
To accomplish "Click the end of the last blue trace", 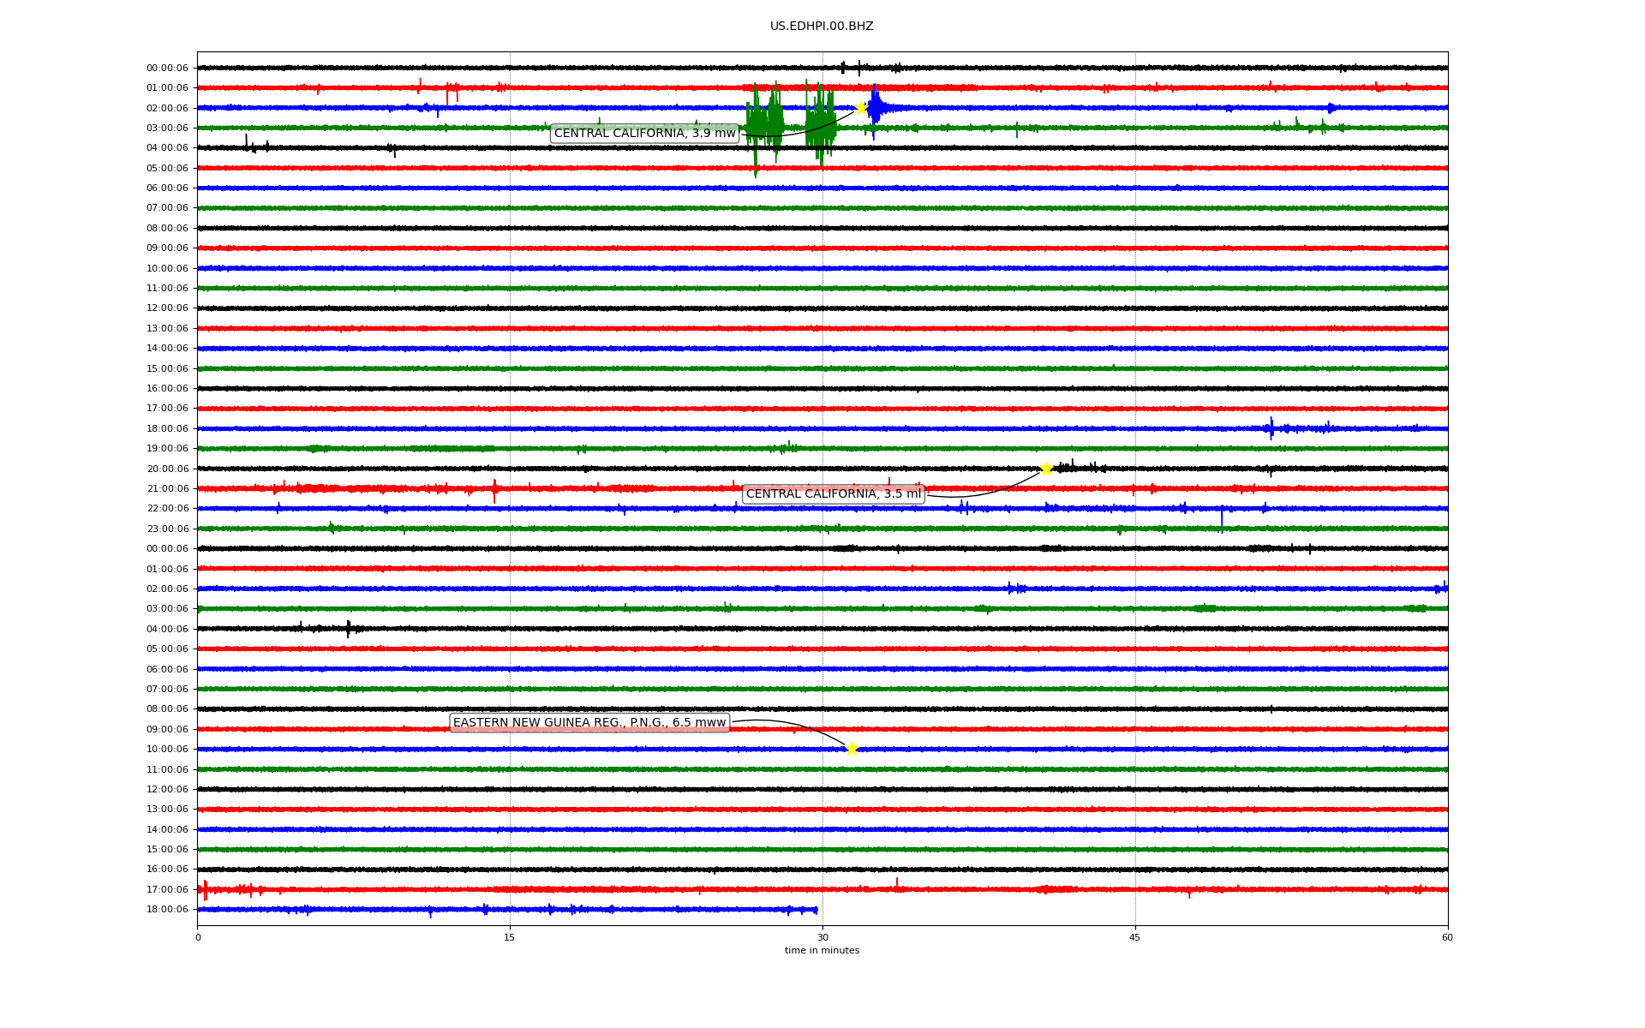I will 815,910.
